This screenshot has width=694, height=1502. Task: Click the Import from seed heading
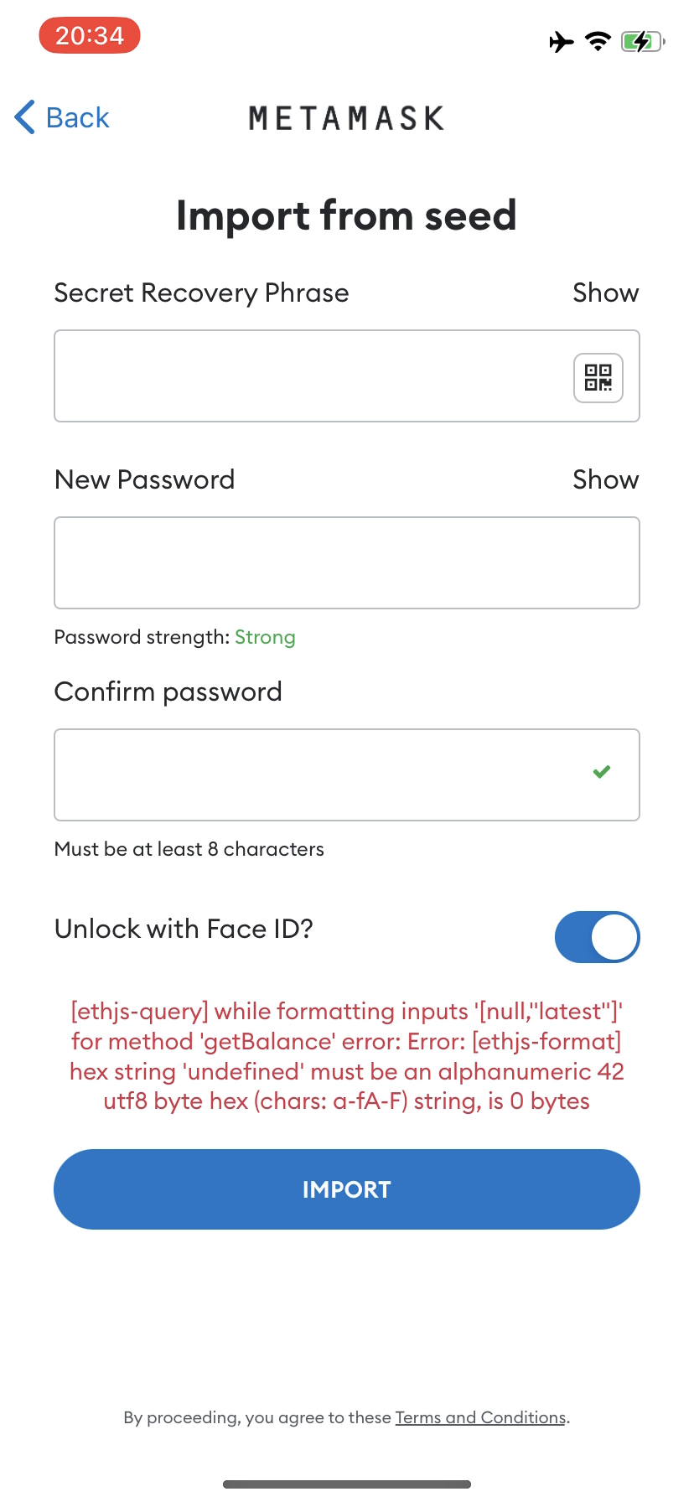[x=346, y=215]
